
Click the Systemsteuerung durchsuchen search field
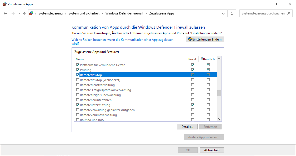[266, 14]
